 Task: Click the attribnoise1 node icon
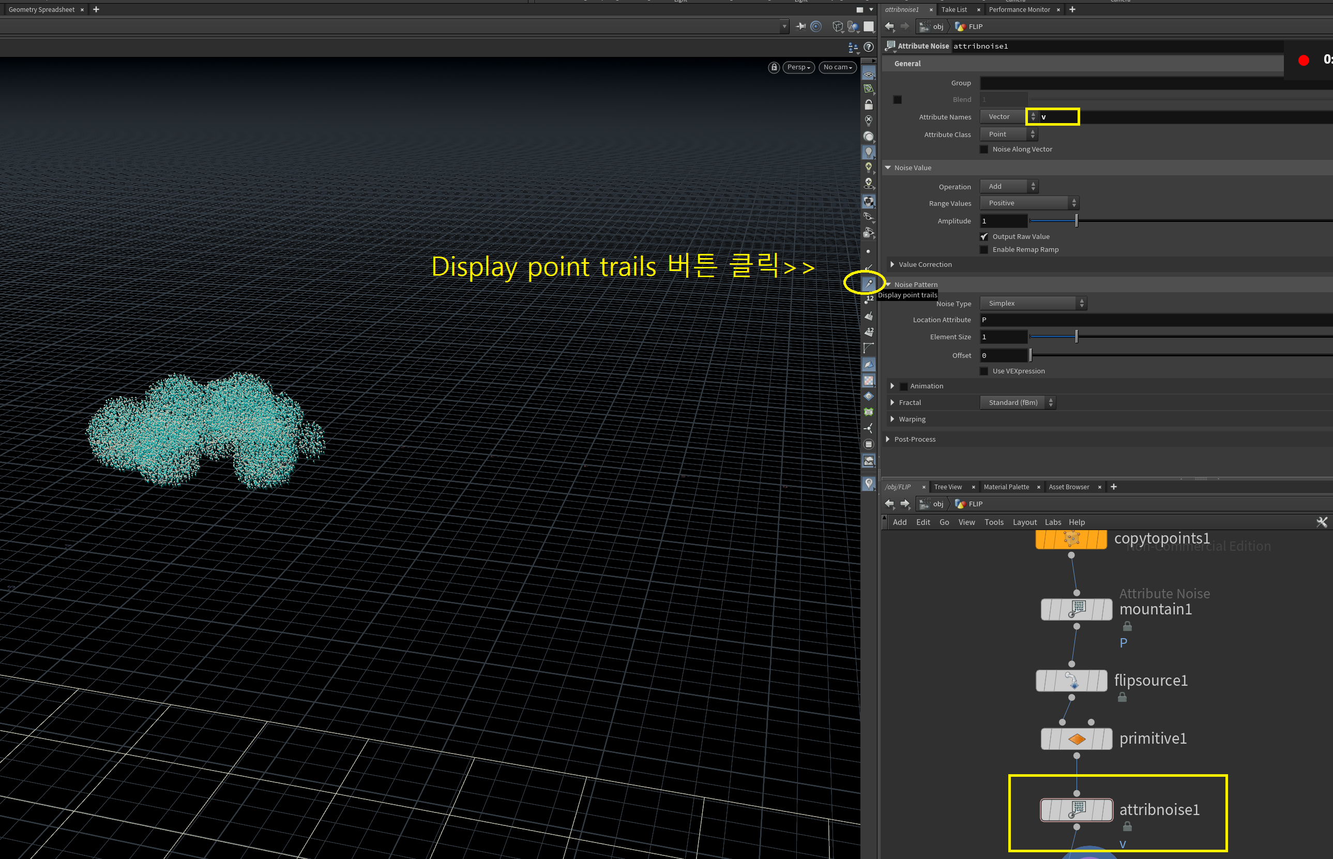pos(1076,809)
